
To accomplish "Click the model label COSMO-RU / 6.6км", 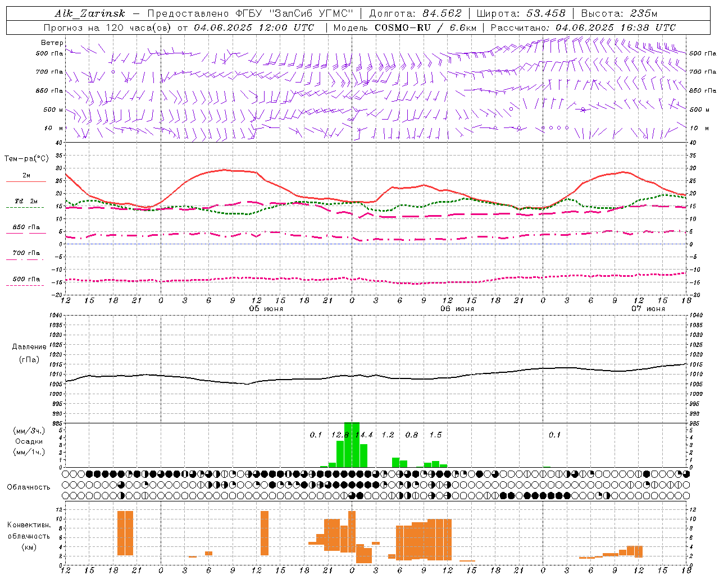I will [426, 28].
